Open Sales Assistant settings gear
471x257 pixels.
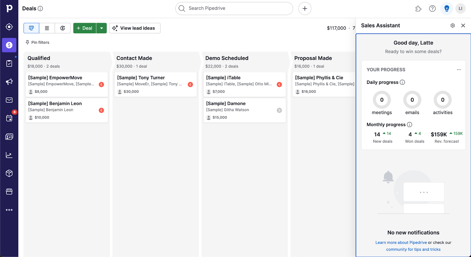point(453,26)
